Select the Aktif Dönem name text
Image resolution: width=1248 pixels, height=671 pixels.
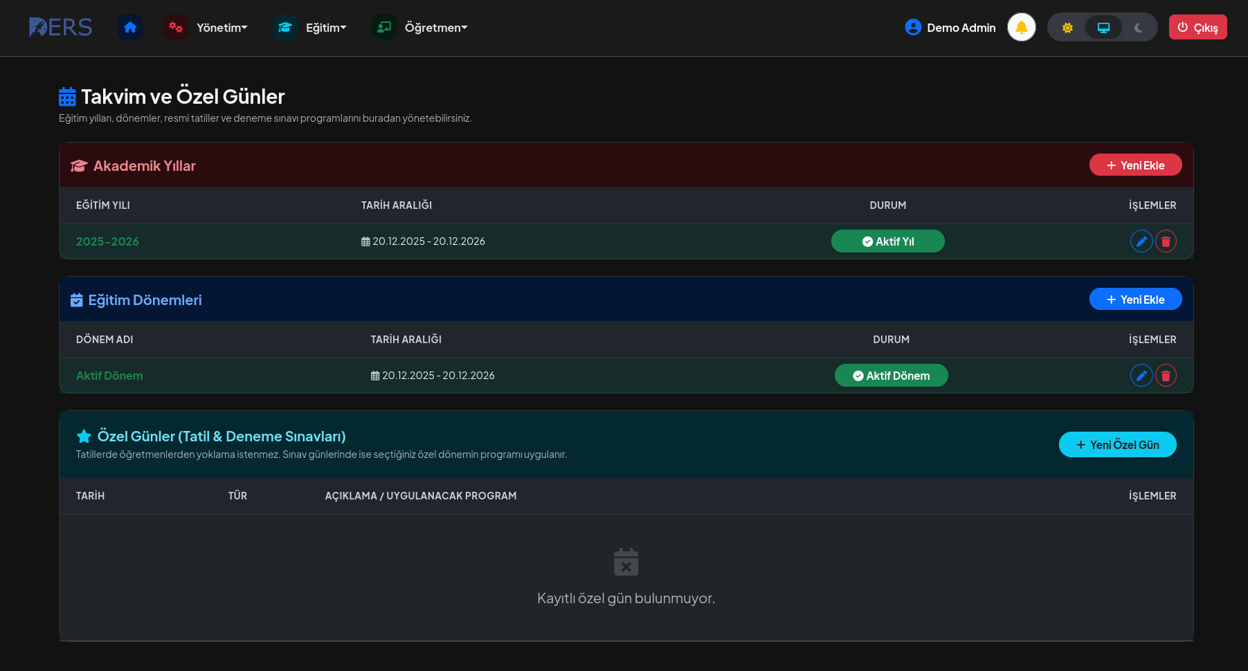click(109, 376)
